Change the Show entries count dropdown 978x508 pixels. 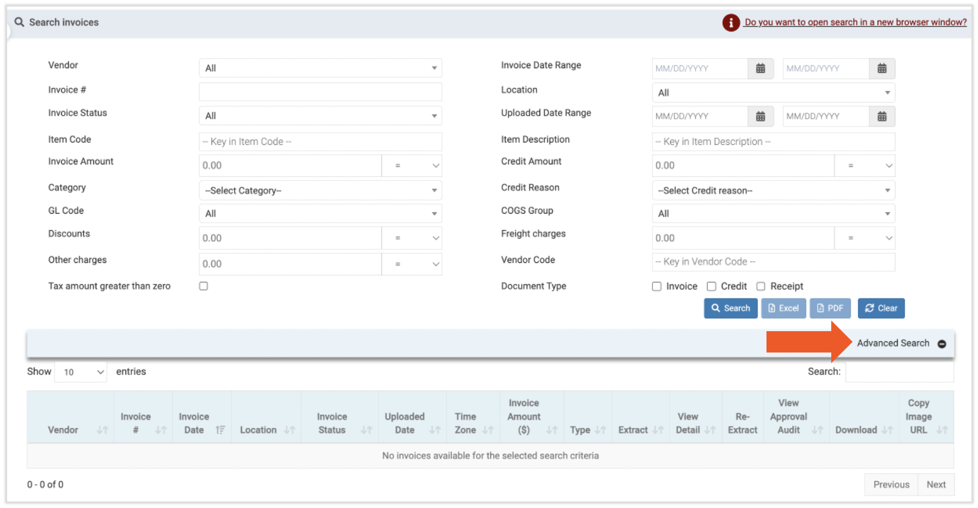click(x=81, y=372)
